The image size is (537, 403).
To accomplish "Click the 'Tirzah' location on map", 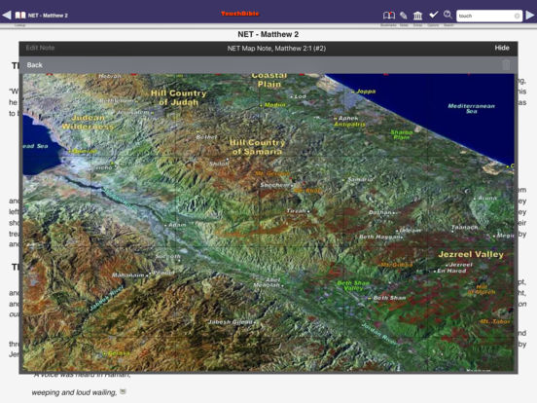I will coord(298,211).
